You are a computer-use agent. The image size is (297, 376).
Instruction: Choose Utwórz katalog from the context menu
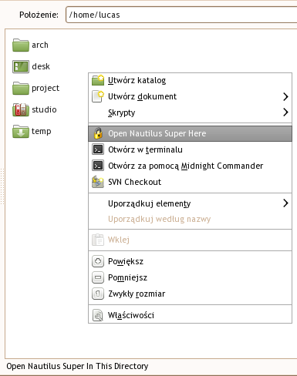[191, 80]
